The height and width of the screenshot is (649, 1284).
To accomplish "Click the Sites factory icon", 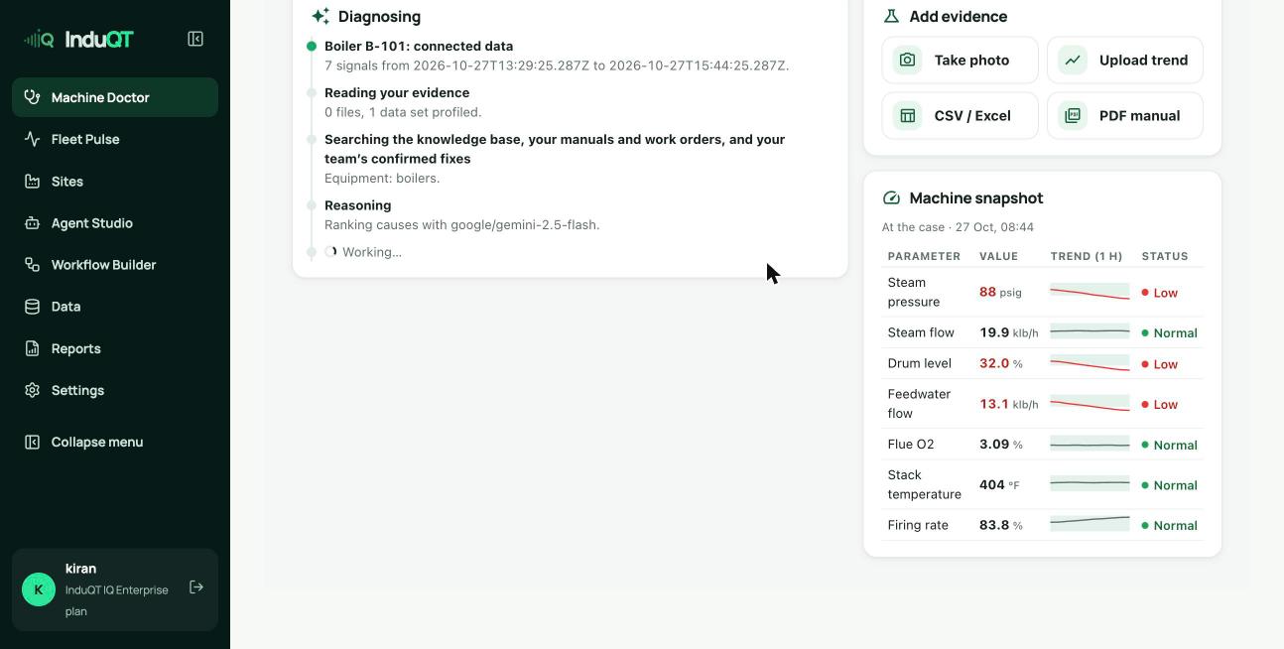I will [32, 182].
